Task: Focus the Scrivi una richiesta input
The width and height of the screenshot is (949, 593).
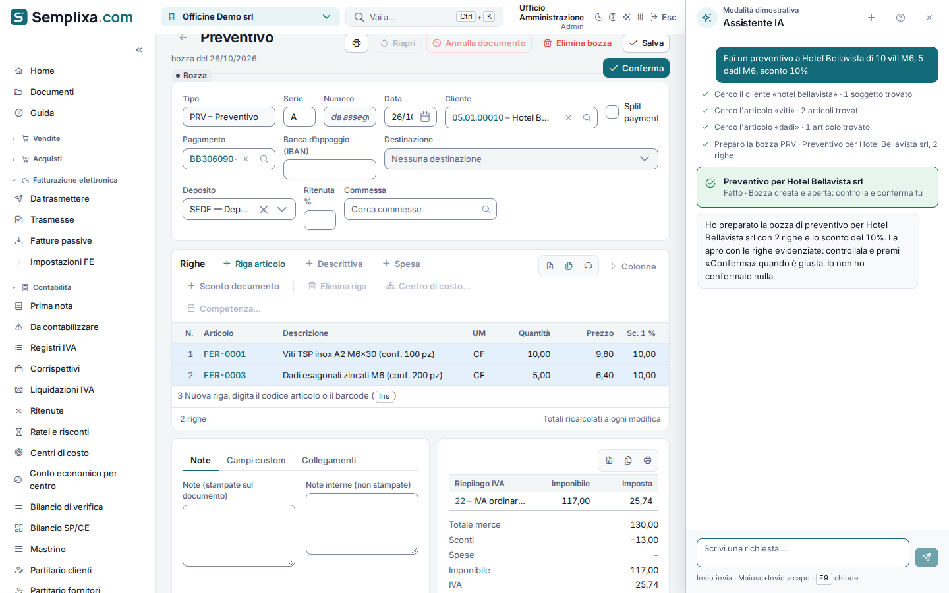Action: (803, 553)
